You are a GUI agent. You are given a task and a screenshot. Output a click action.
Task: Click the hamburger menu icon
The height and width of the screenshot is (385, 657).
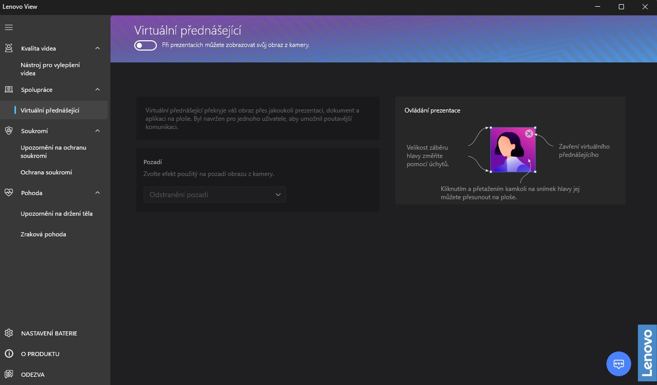(9, 27)
